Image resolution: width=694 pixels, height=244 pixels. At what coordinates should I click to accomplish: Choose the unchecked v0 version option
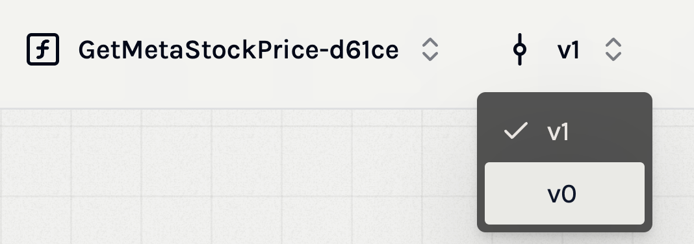pos(564,193)
